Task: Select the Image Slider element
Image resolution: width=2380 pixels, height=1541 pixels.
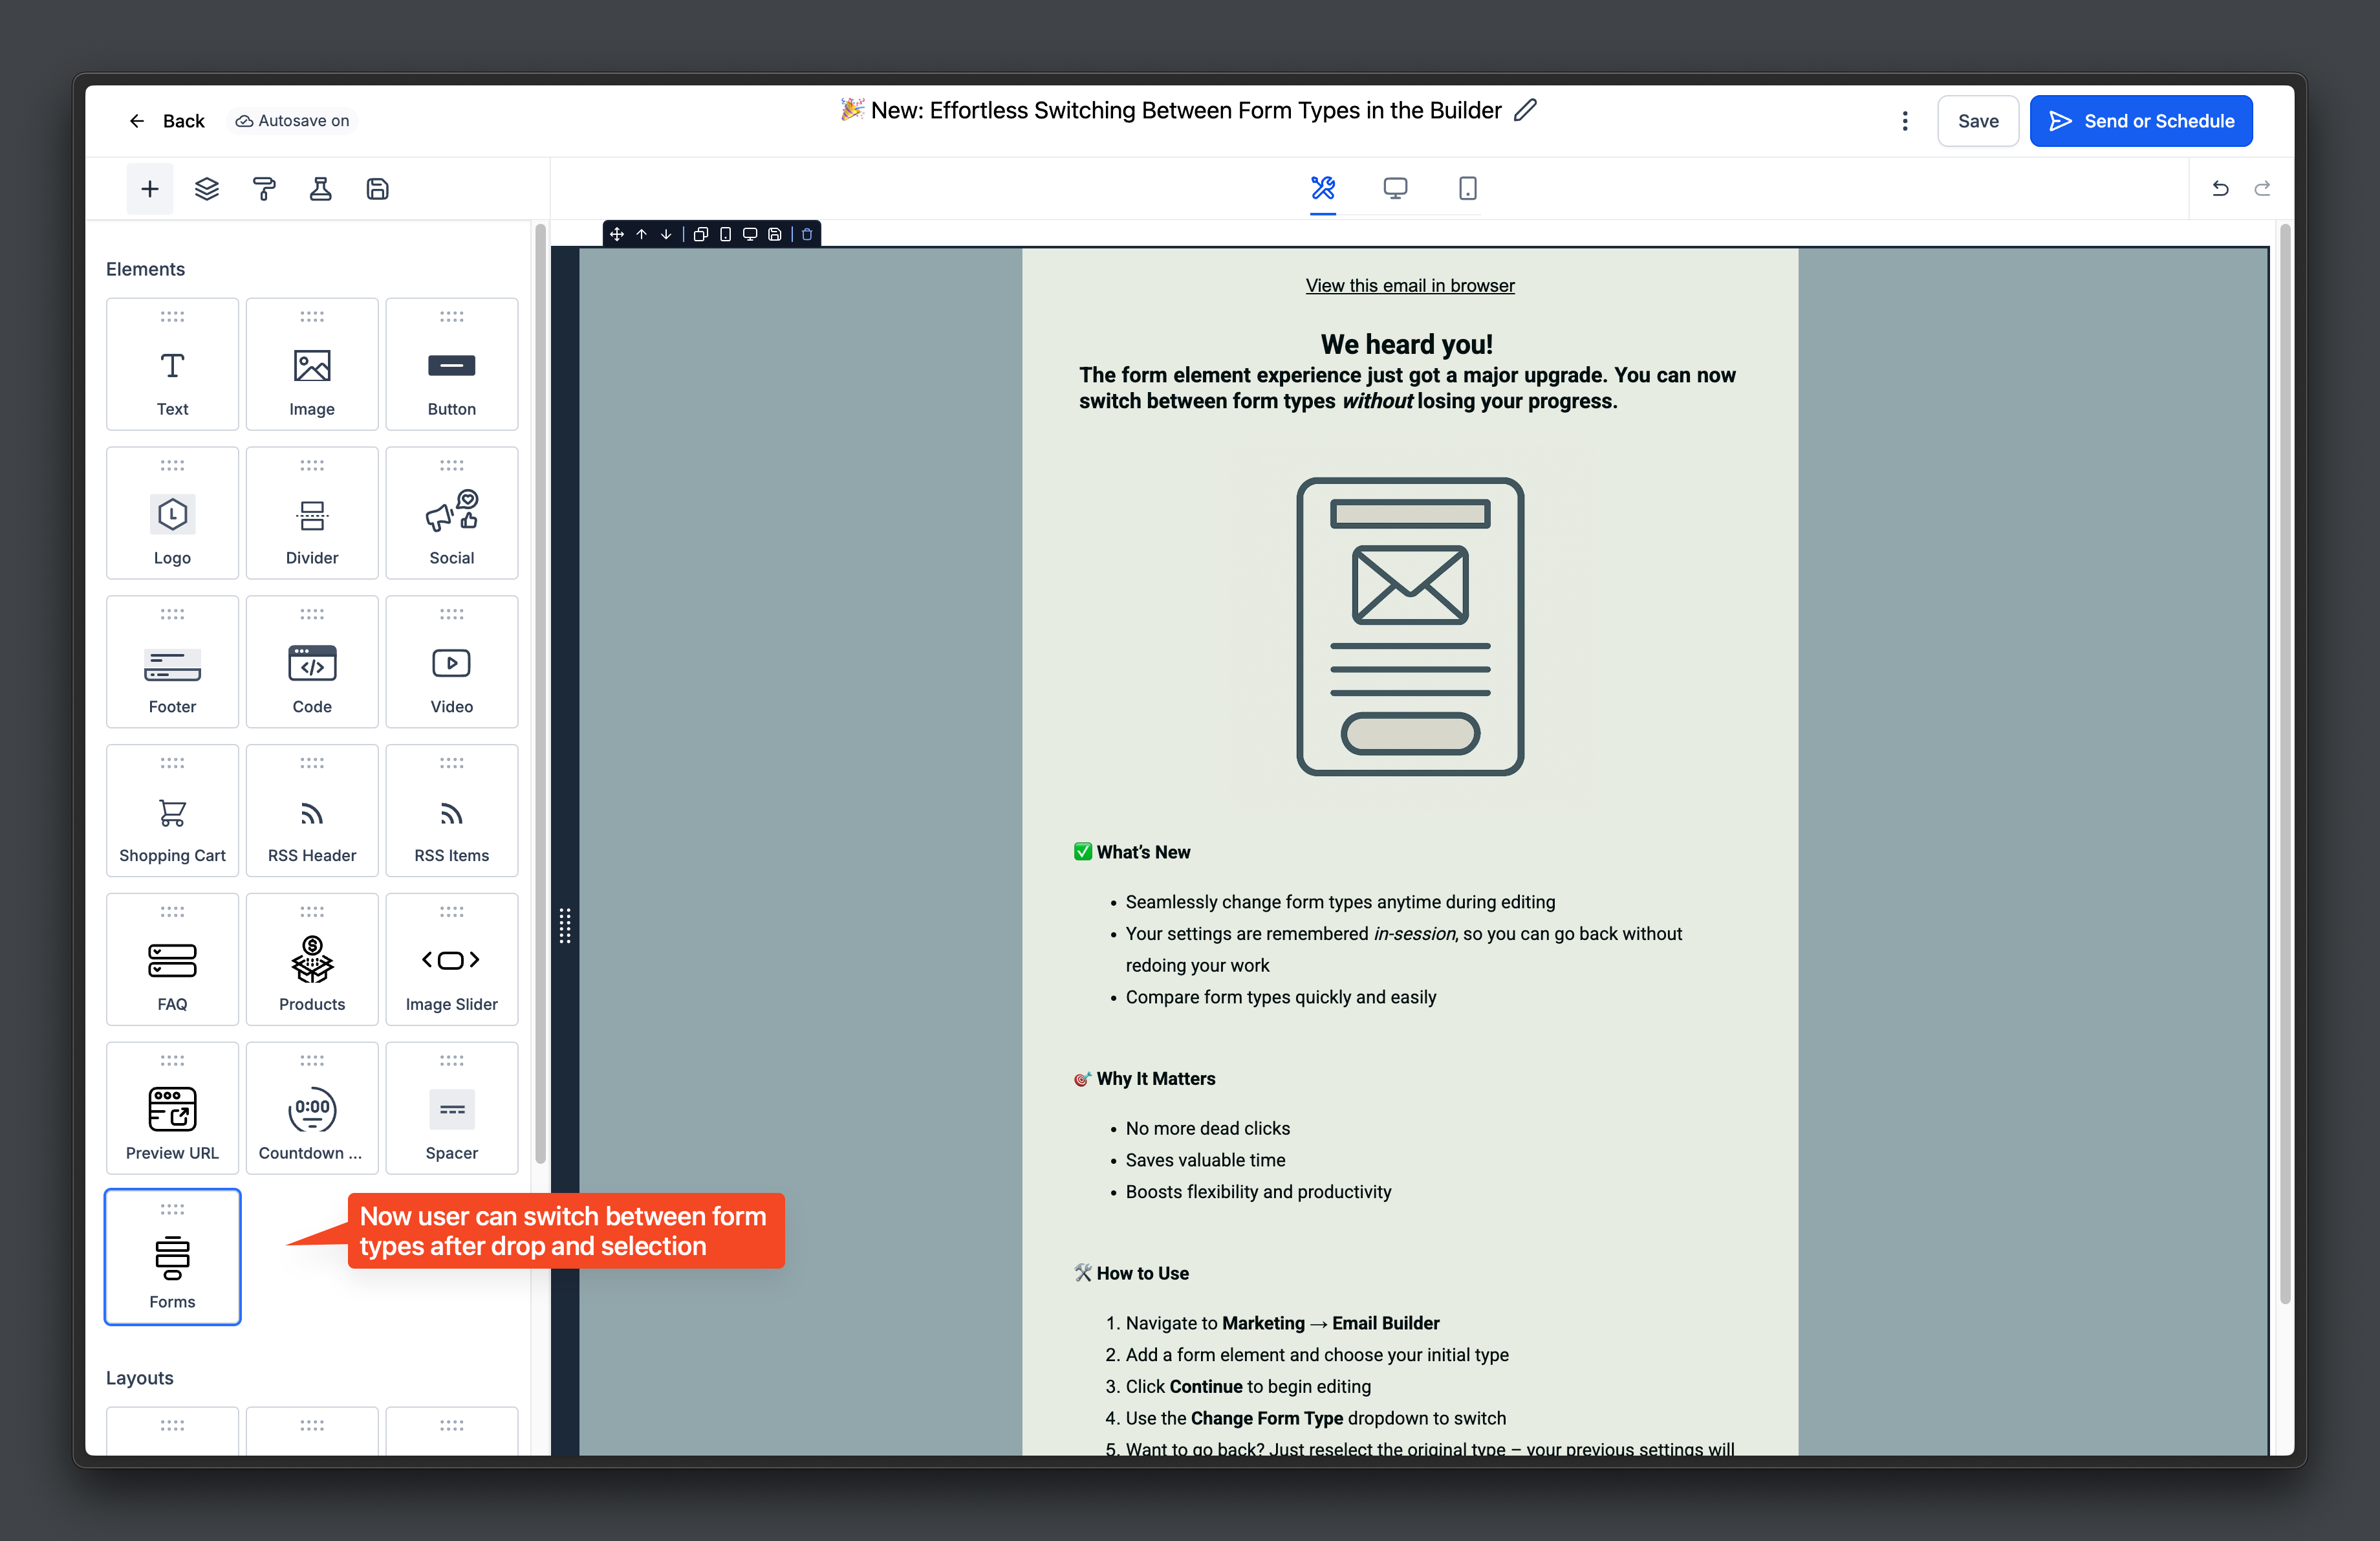Action: pyautogui.click(x=452, y=960)
